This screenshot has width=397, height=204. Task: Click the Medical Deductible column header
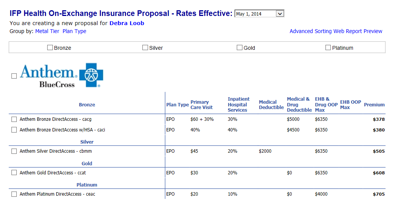coord(271,104)
